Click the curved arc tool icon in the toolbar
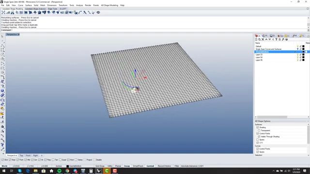This screenshot has height=174, width=310. 80,13
